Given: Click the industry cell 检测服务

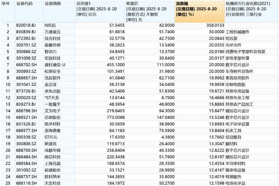Looking at the screenshot, I should (233, 177).
